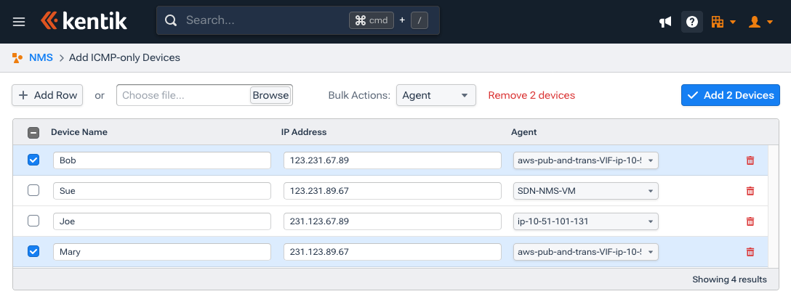Open the SDN-NMS-VM agent dropdown
791x302 pixels.
click(x=586, y=191)
